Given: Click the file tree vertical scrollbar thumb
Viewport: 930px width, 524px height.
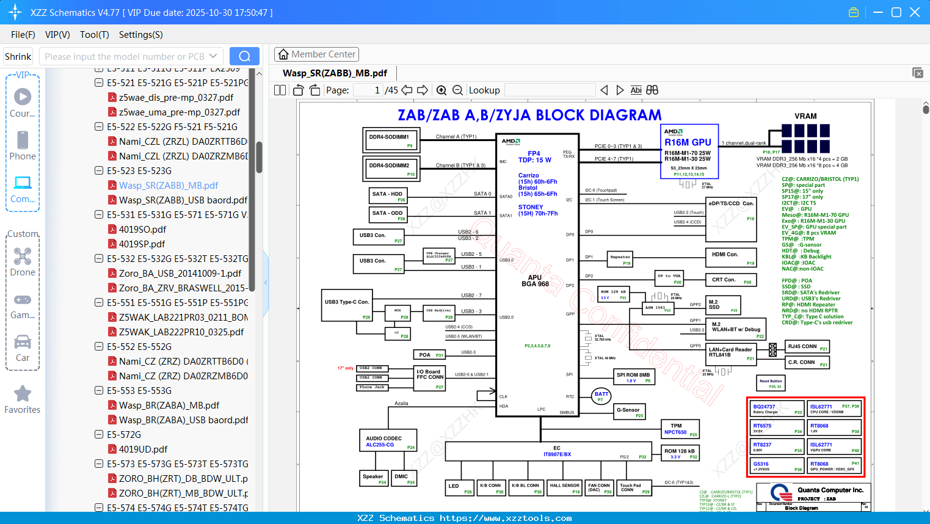Looking at the screenshot, I should click(259, 158).
